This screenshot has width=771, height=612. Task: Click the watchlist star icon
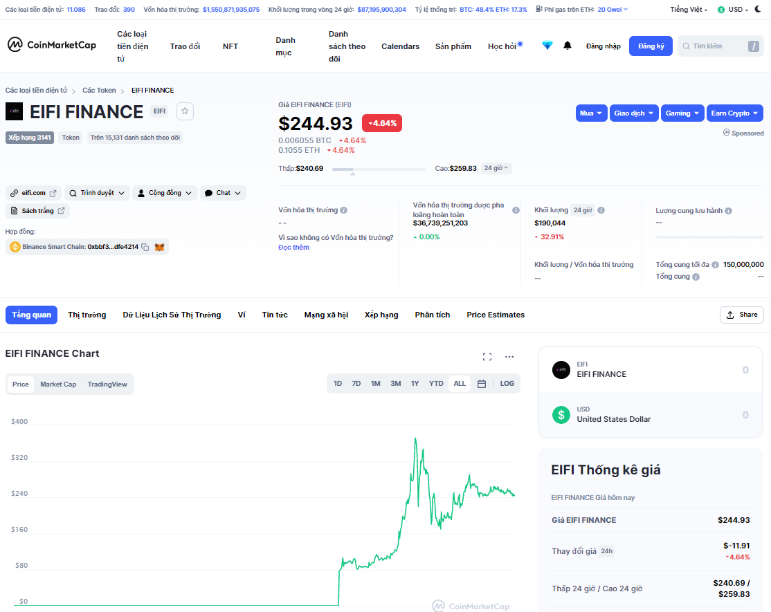(185, 111)
